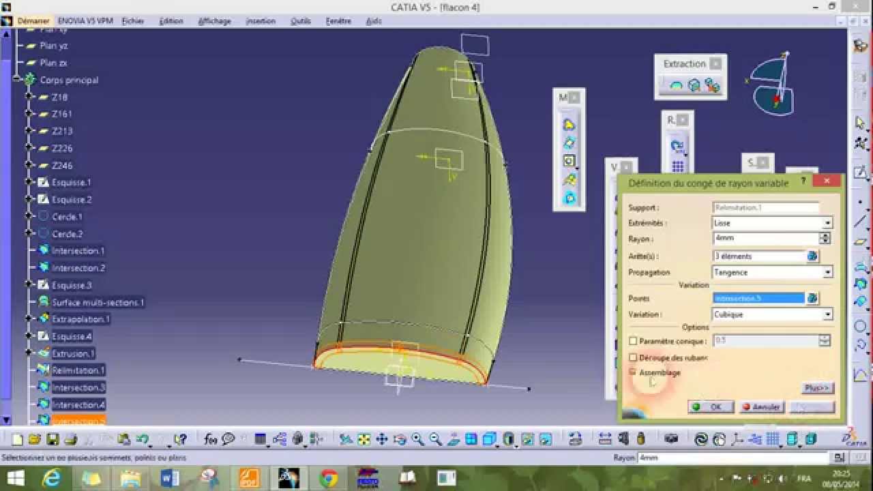Click the Normal View icon
Screen dimensions: 873x491
(453, 440)
